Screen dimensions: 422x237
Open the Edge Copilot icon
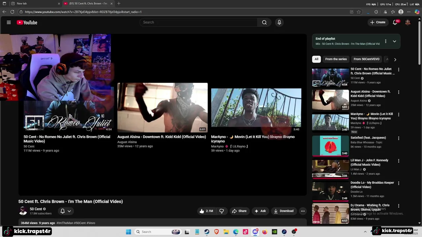tap(417, 12)
